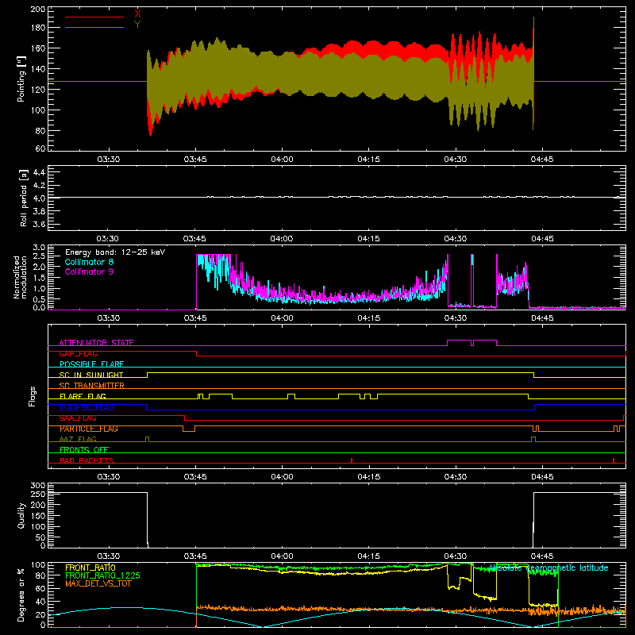The height and width of the screenshot is (635, 635).
Task: Click the Flags axis title
Action: click(x=33, y=397)
